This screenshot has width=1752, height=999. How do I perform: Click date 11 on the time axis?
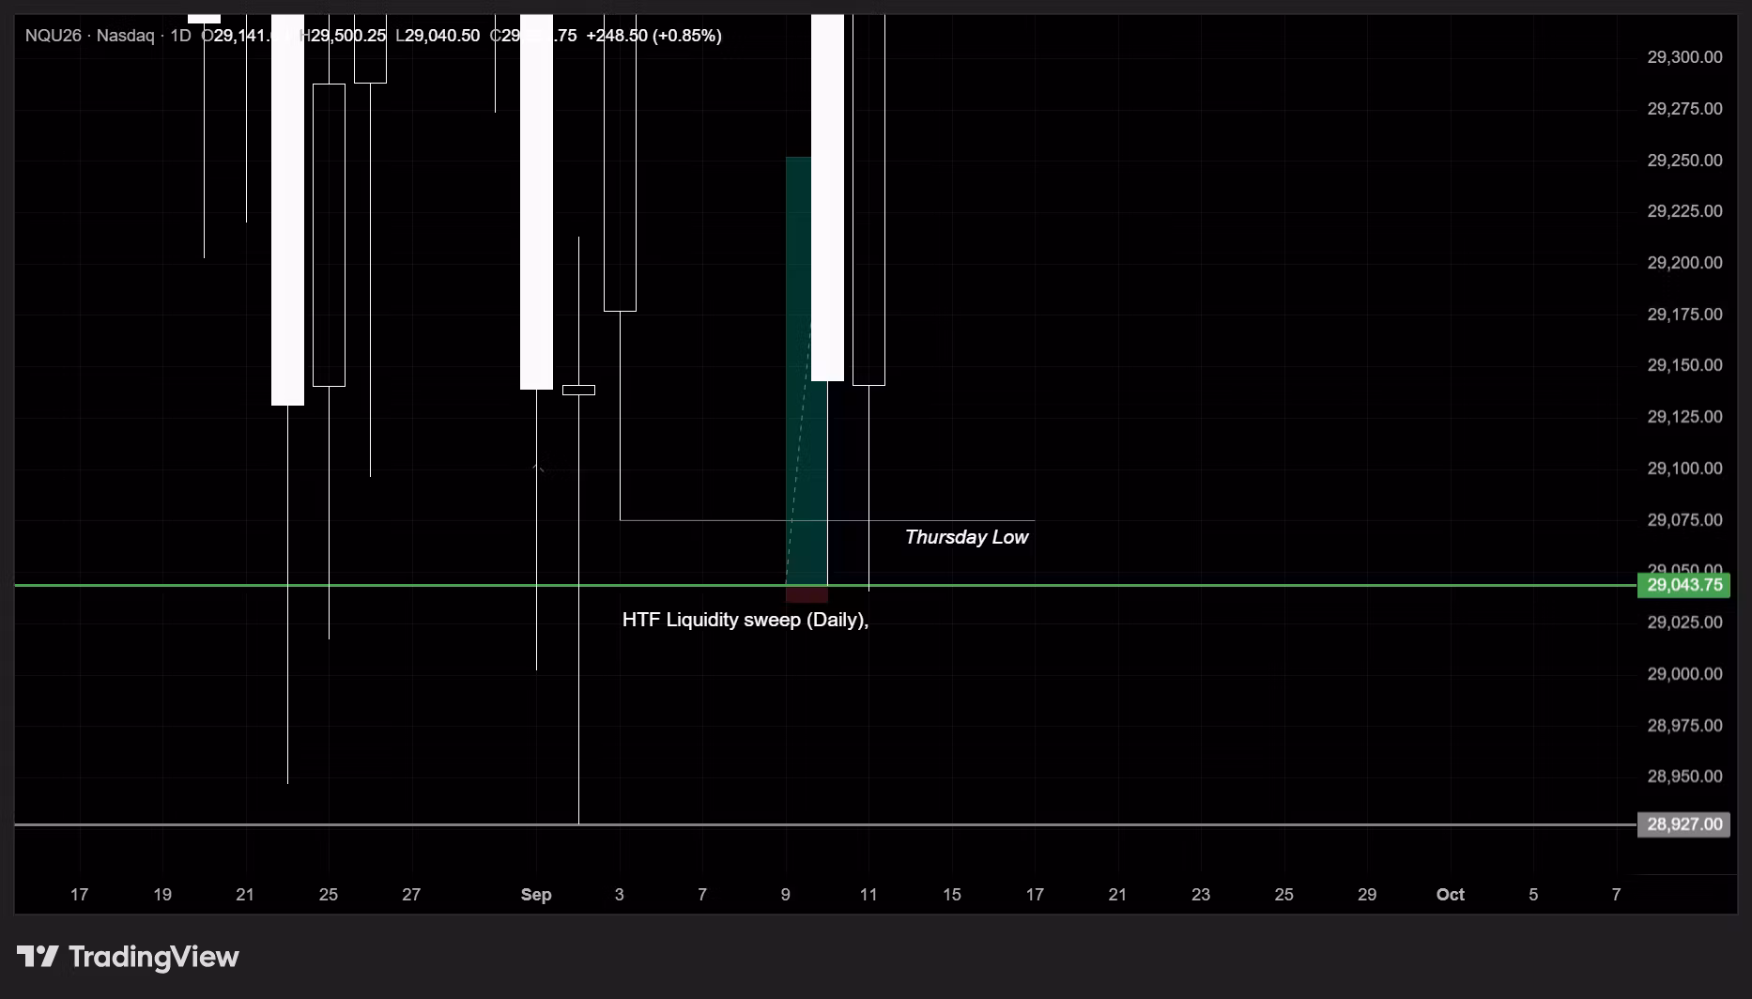tap(868, 895)
